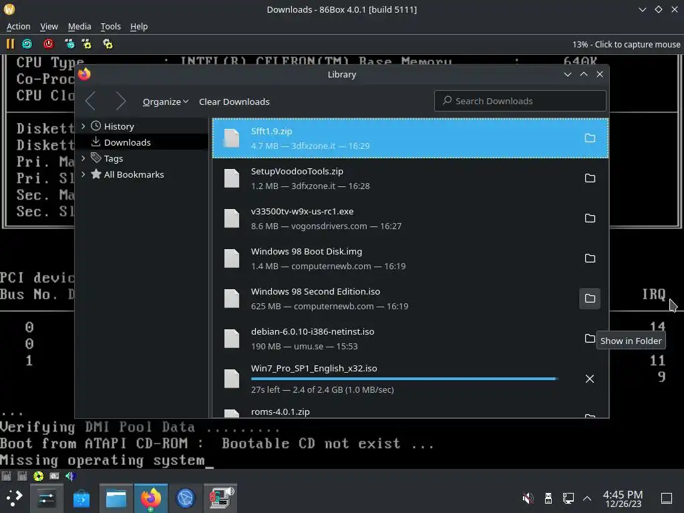Image resolution: width=684 pixels, height=513 pixels.
Task: Open Dolphin file manager from taskbar
Action: 116,498
